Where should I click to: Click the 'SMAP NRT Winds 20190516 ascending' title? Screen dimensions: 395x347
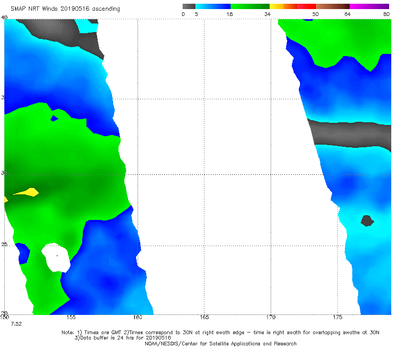click(65, 9)
